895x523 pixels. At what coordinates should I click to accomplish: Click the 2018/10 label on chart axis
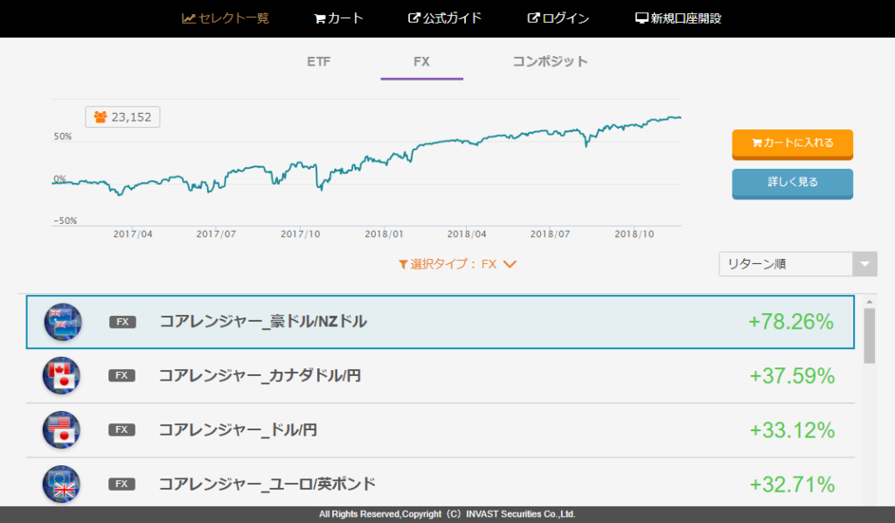(x=635, y=234)
